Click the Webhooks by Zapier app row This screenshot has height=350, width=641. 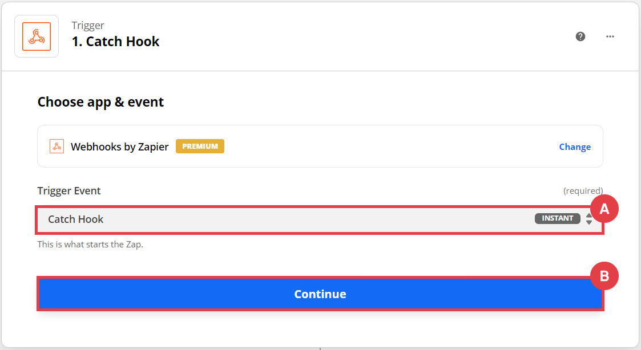tap(342, 146)
